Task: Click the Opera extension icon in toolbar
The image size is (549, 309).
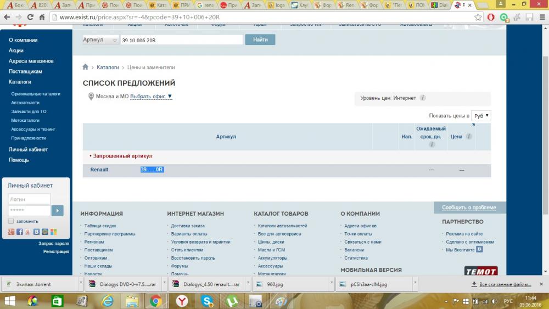Action: (x=490, y=17)
